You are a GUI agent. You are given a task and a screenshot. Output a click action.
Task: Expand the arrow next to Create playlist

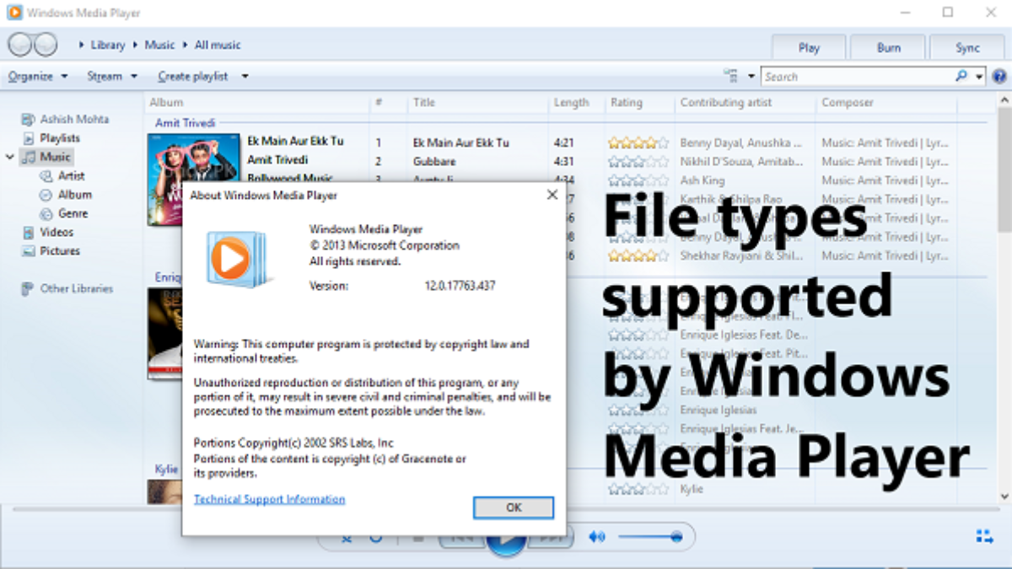tap(245, 76)
